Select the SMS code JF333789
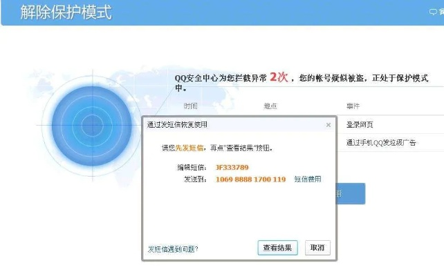Screen dimensions: 444x276 click(232, 168)
